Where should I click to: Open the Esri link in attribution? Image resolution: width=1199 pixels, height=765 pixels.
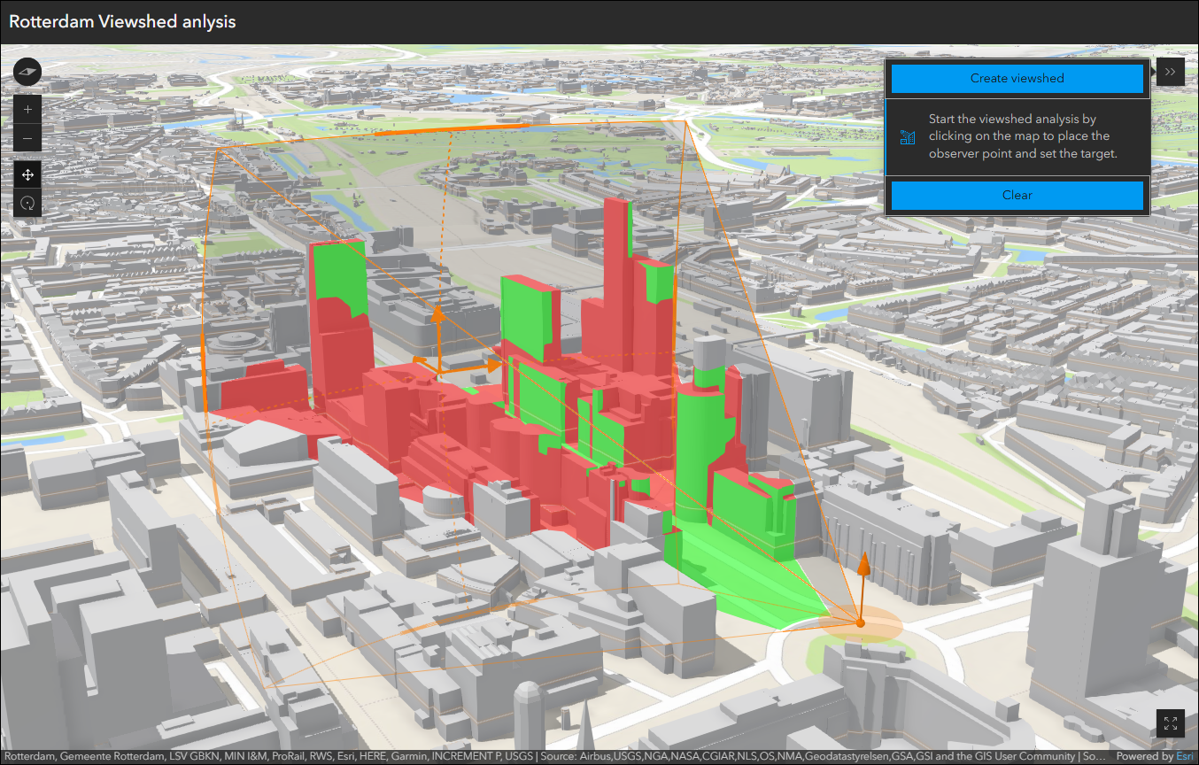(x=1184, y=756)
